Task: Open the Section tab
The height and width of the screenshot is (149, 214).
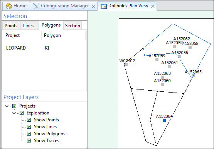Action: (72, 26)
